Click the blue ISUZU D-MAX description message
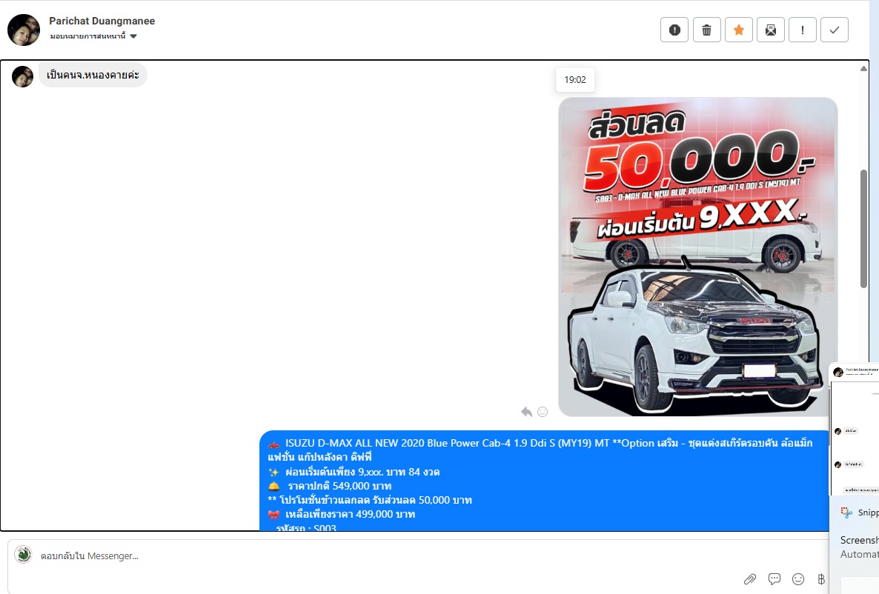Viewport: 879px width, 594px height. coord(544,481)
